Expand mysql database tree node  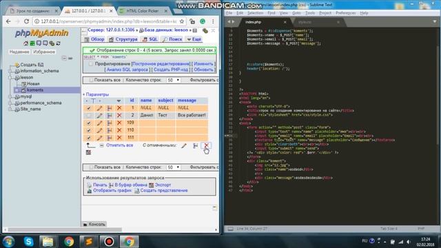point(10,96)
